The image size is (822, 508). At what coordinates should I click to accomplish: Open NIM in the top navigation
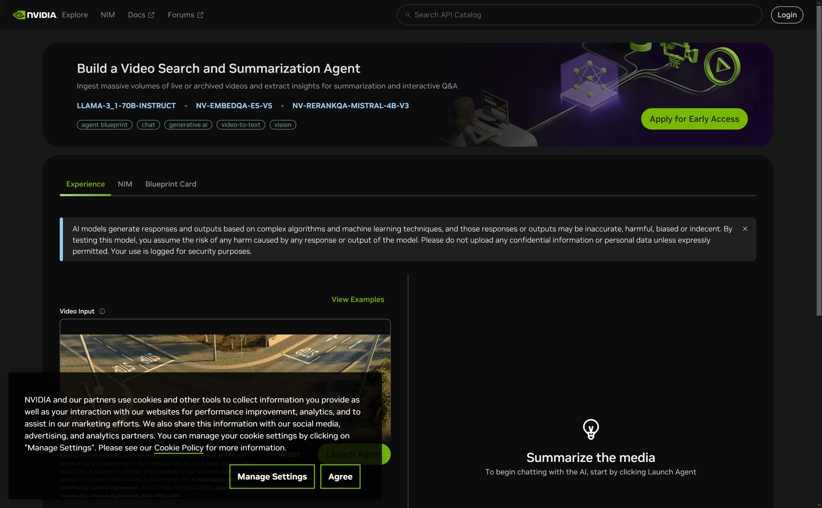tap(107, 15)
